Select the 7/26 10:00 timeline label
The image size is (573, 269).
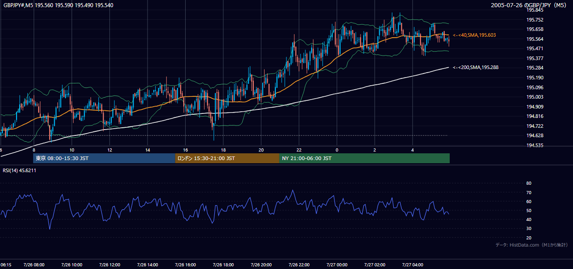pyautogui.click(x=71, y=265)
